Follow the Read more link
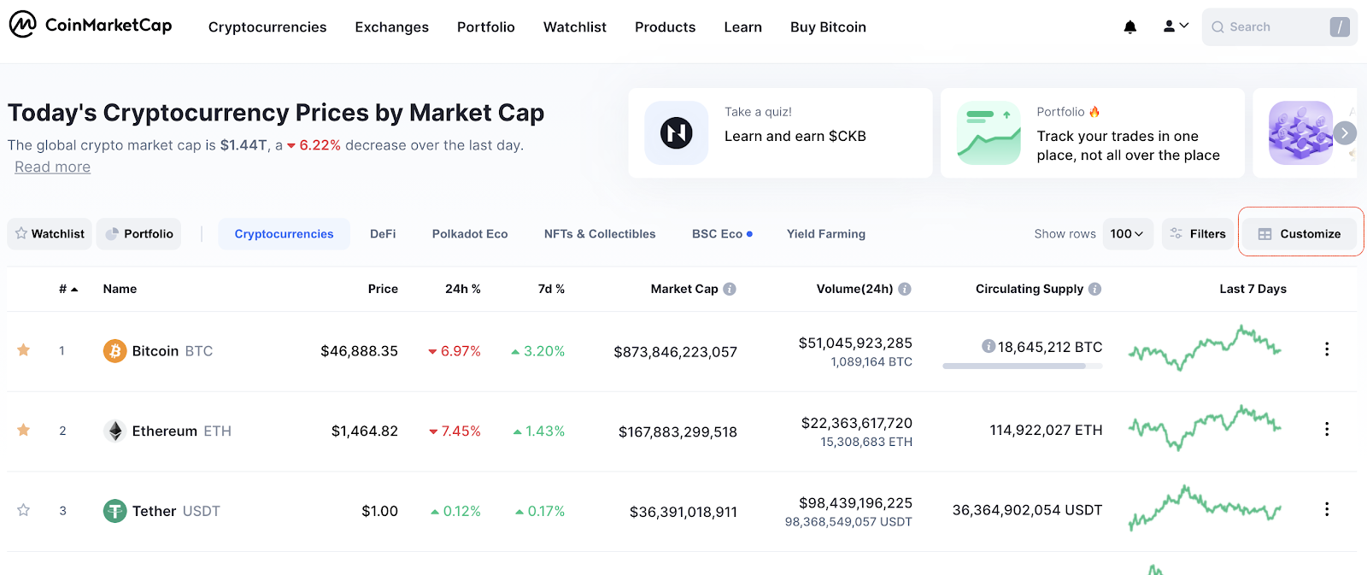 click(x=53, y=167)
